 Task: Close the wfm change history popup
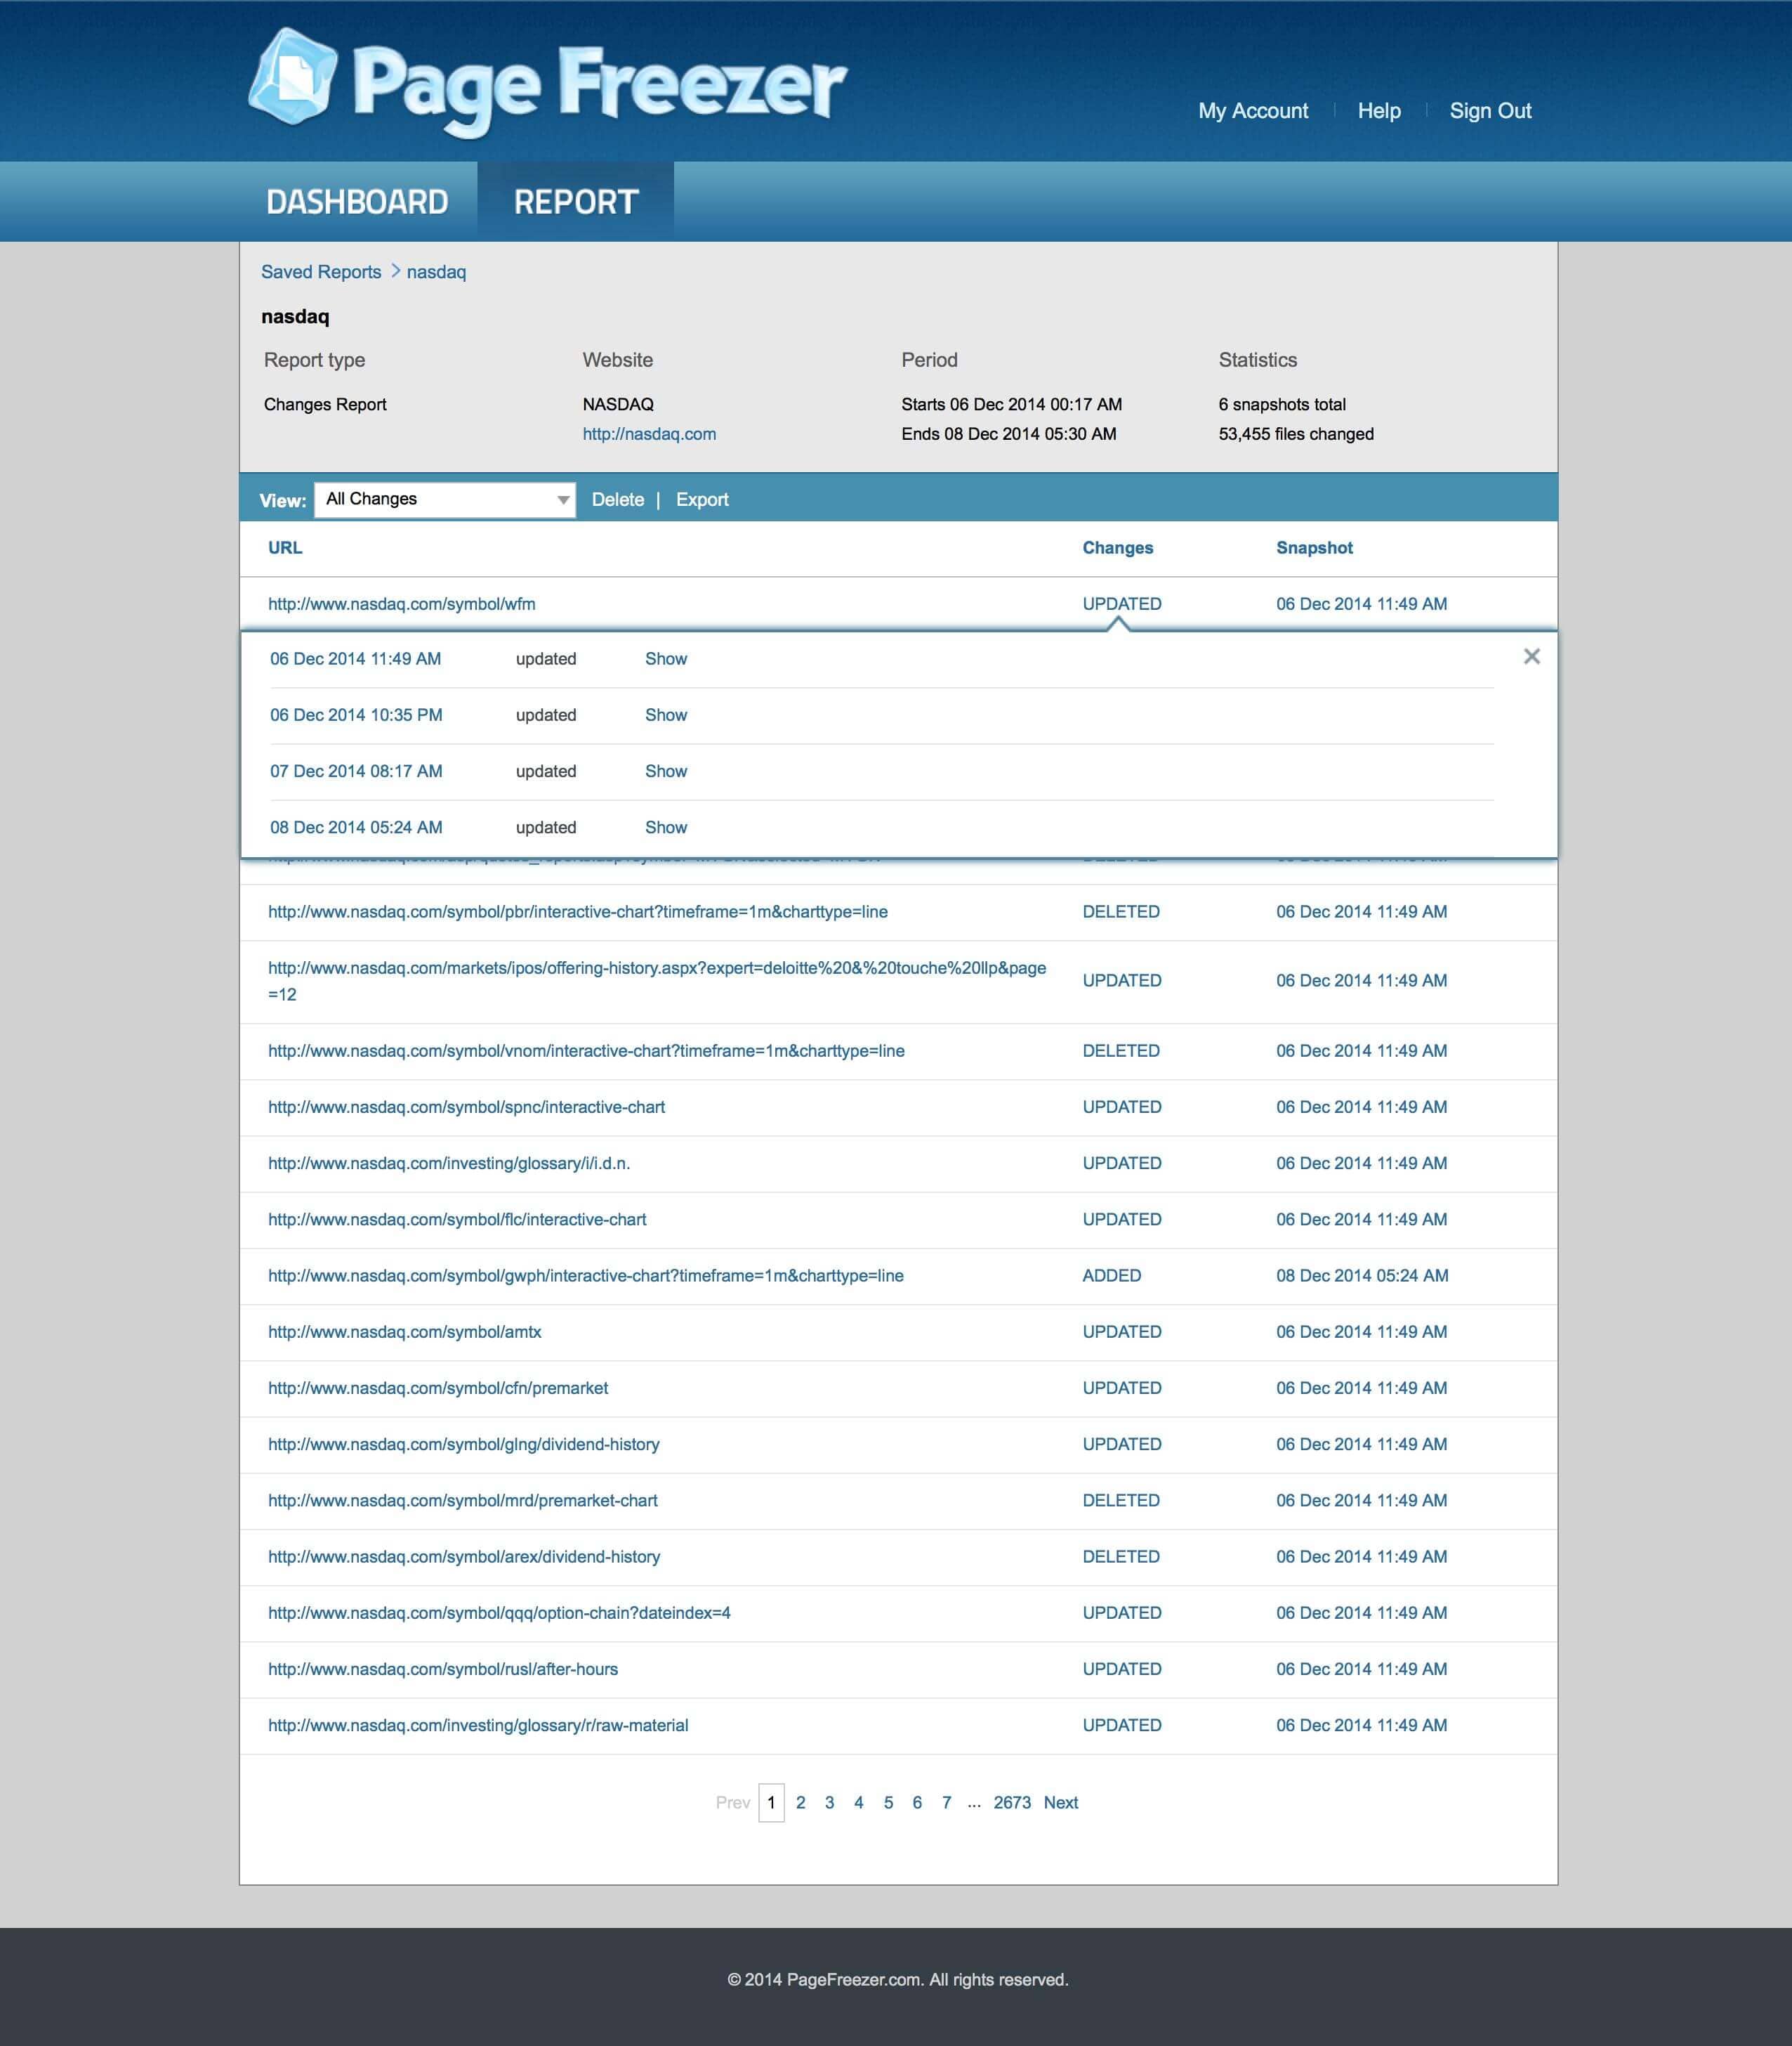(1531, 656)
